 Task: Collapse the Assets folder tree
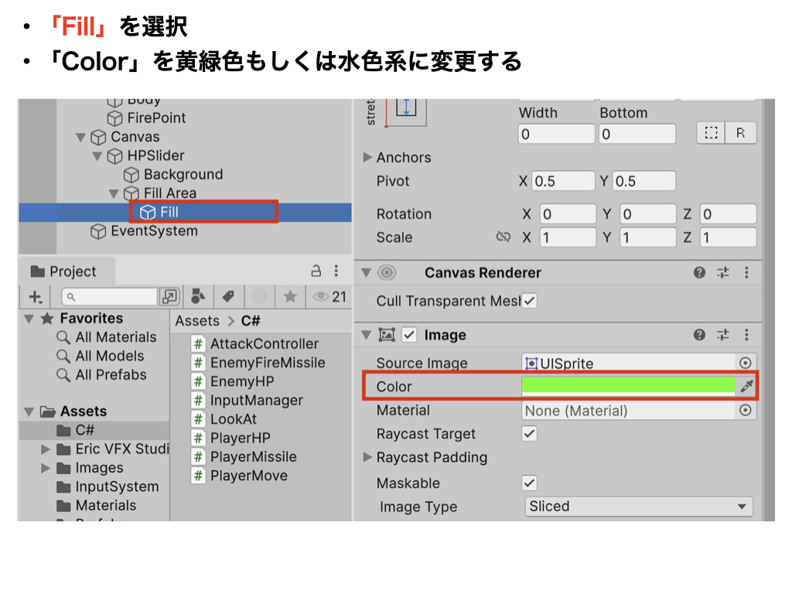point(29,412)
